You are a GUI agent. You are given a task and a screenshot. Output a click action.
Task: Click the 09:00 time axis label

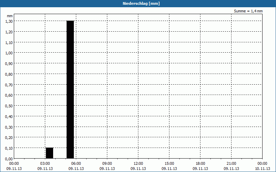[107, 163]
